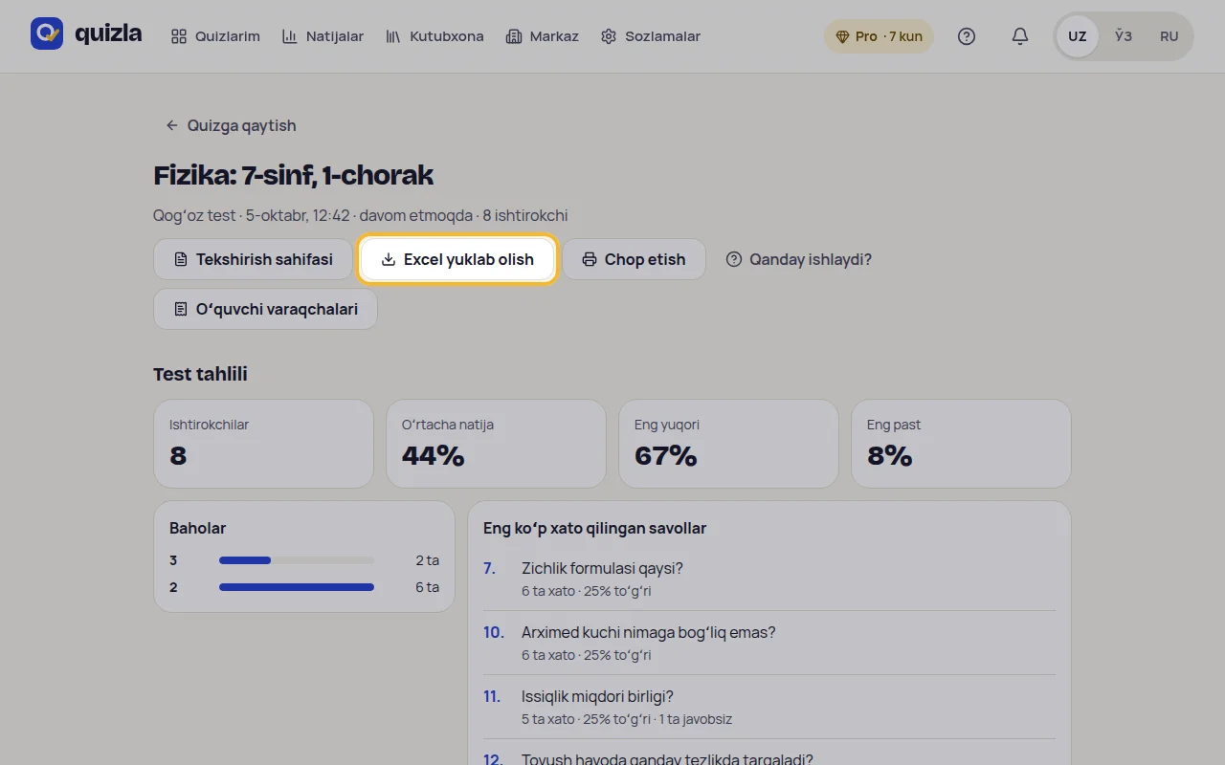Open the Qanday ishlaydi? link
The image size is (1225, 765).
click(x=799, y=259)
